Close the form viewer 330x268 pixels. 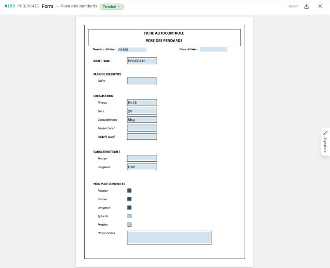pyautogui.click(x=320, y=6)
